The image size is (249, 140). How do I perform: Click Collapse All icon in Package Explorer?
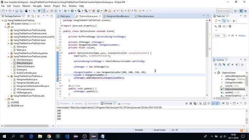[x=28, y=16]
